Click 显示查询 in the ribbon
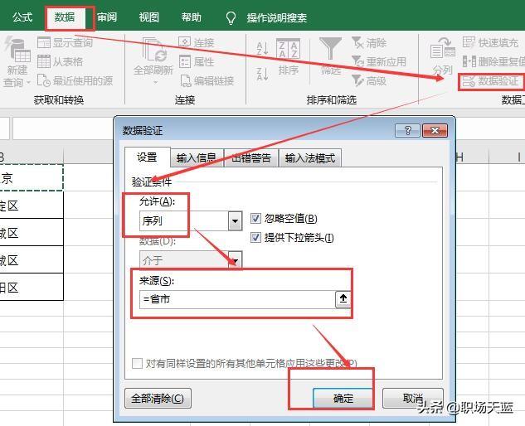The image size is (525, 426). 65,43
